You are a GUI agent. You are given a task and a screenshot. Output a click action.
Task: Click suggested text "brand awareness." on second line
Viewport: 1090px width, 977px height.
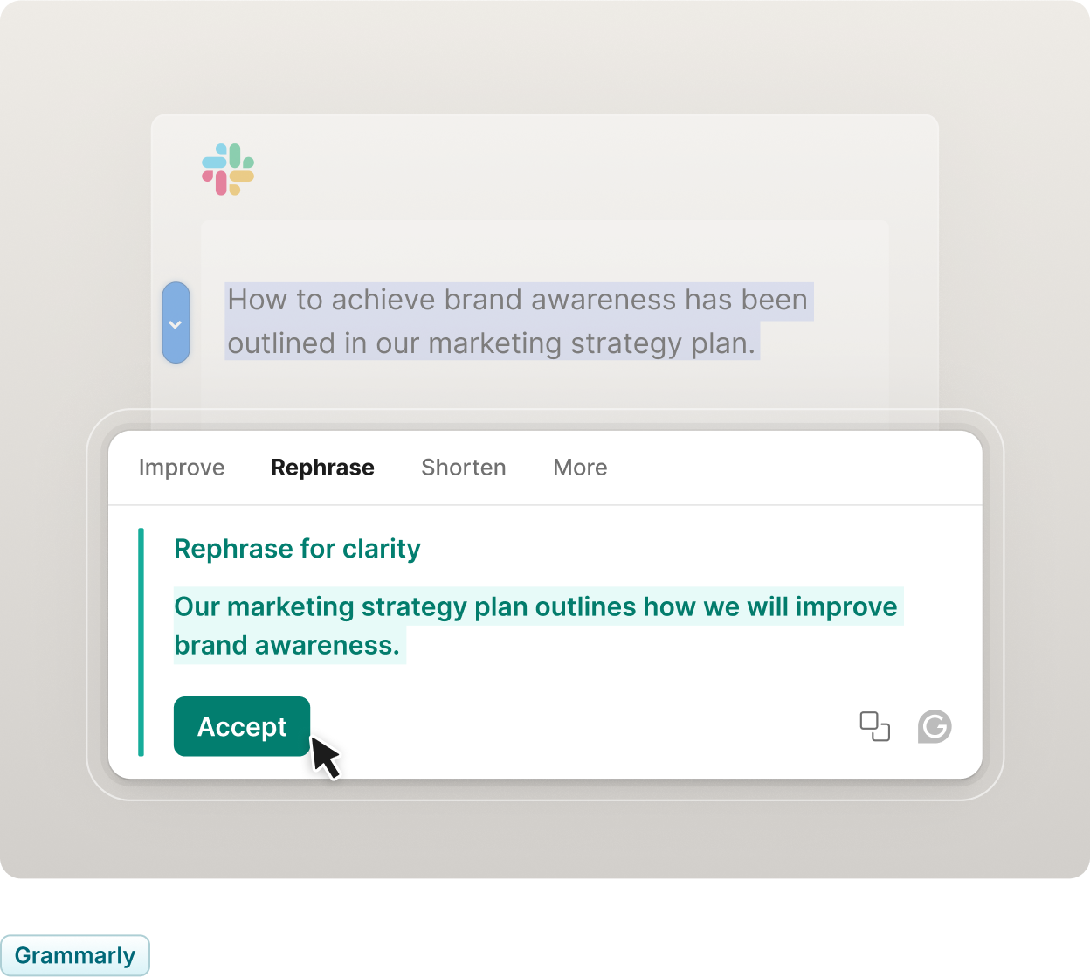[287, 646]
